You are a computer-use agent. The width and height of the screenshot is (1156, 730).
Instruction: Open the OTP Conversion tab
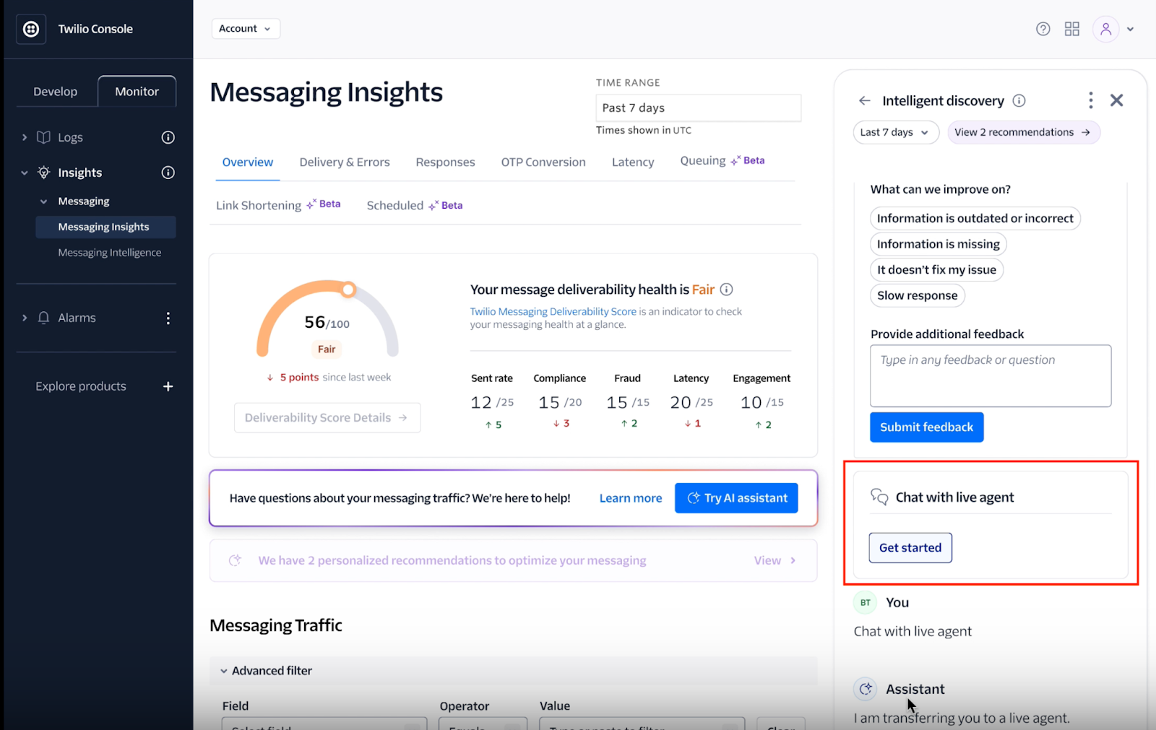(543, 162)
